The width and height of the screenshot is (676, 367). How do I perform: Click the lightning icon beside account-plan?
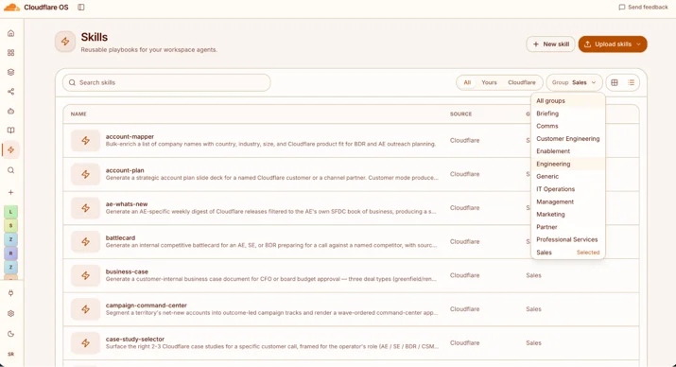click(85, 174)
